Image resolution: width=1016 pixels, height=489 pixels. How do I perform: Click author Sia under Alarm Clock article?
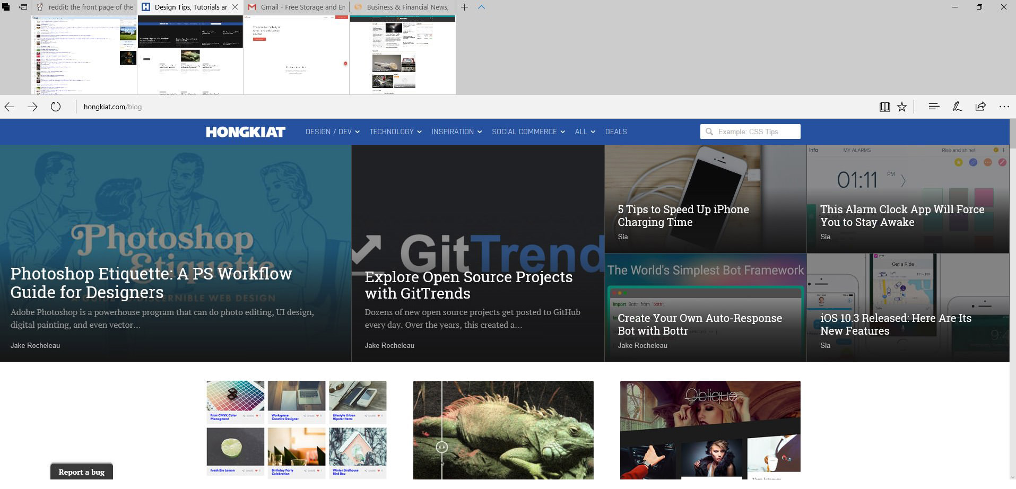825,237
